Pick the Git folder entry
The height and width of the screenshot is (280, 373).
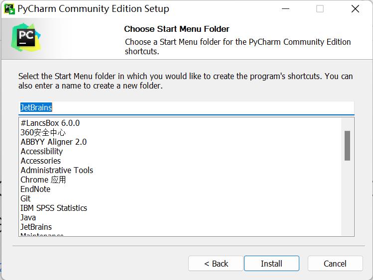coord(25,198)
